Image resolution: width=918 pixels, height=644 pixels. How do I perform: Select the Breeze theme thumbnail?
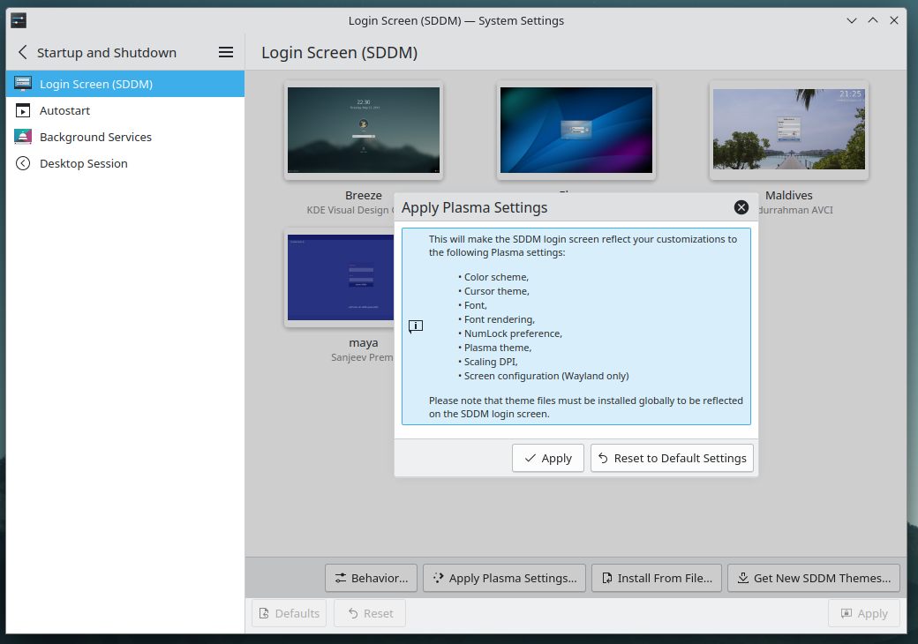click(364, 130)
